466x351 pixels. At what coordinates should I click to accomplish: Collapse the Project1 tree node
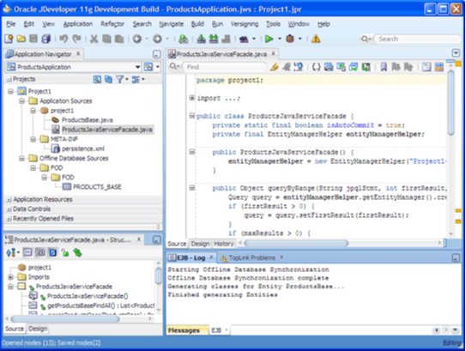10,91
